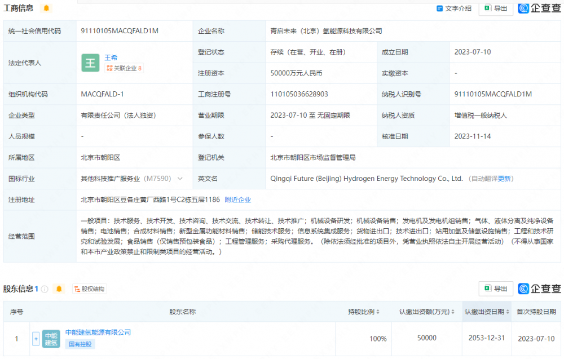
Task: Sort by 持股比例 column
Action: 363,312
